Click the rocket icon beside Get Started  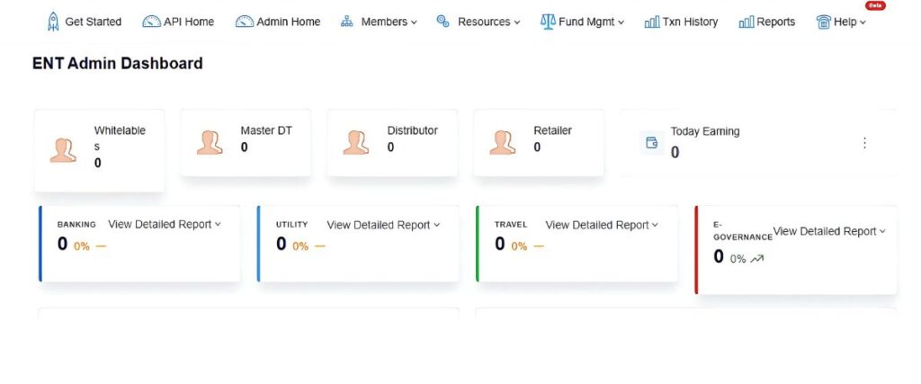53,22
